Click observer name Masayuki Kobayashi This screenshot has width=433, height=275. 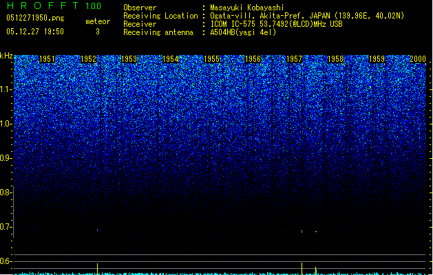[x=247, y=8]
